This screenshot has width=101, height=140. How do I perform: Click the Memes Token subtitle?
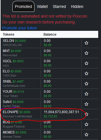tap(12, 137)
